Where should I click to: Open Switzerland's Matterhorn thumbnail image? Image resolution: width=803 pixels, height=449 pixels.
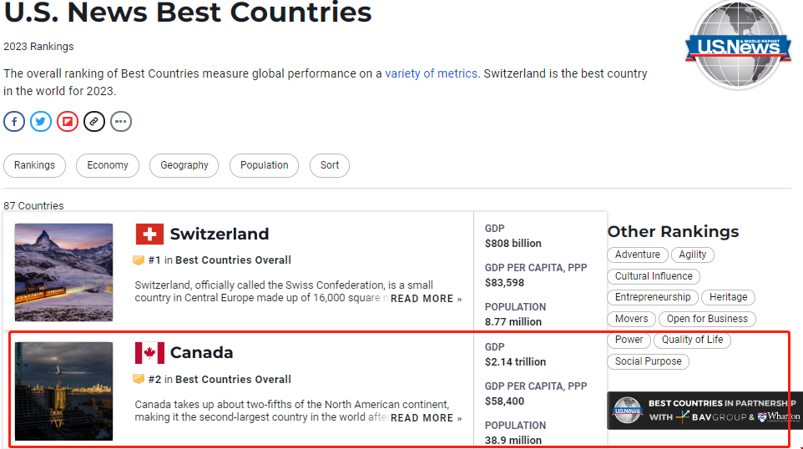pos(63,272)
